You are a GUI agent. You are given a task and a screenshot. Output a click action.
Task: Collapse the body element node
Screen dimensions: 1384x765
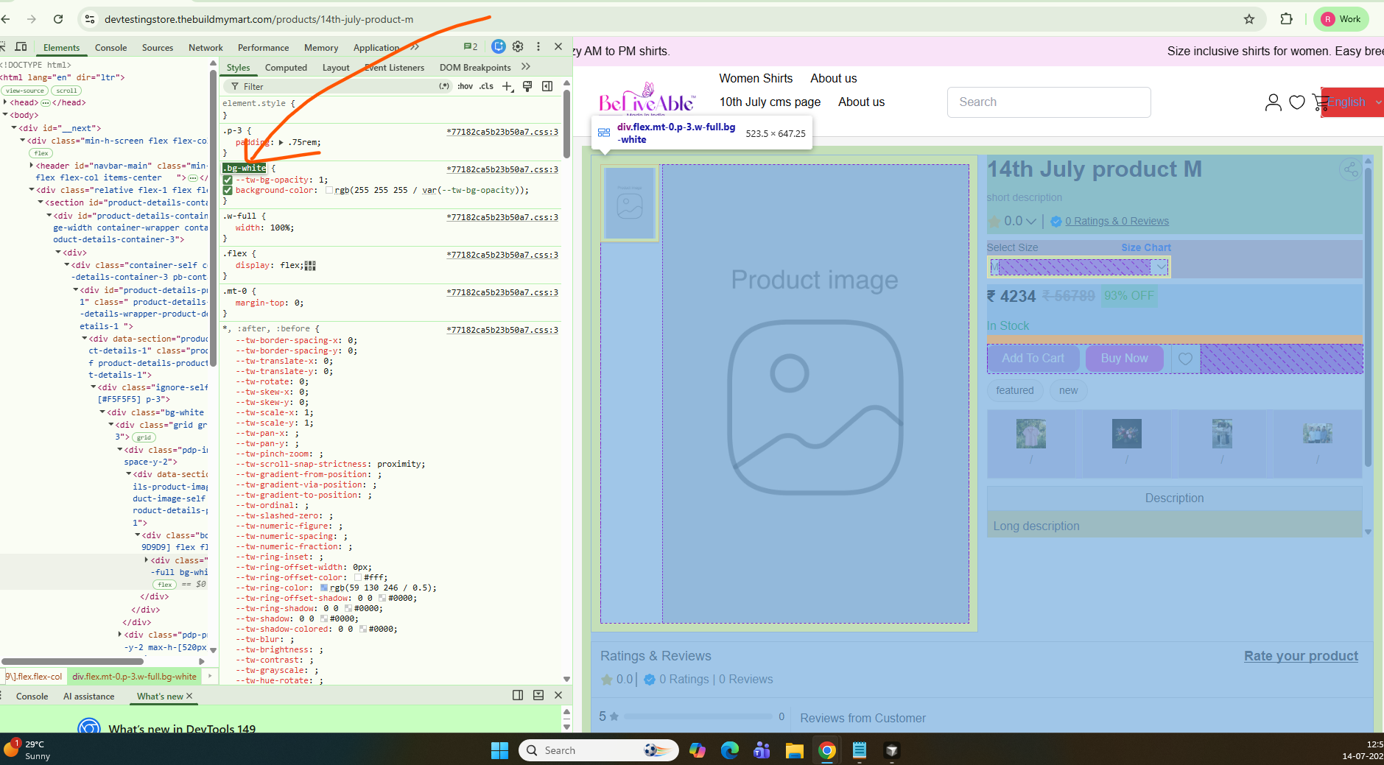click(6, 115)
